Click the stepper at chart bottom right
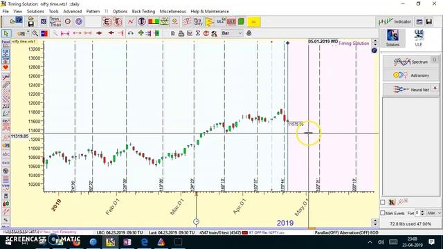Image resolution: width=443 pixels, height=249 pixels. point(375,223)
